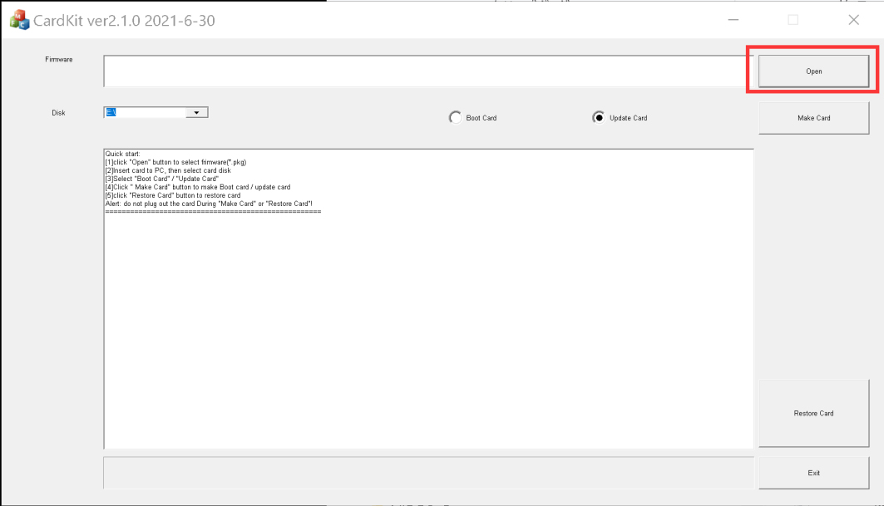Click inside the empty log output area

click(x=428, y=332)
